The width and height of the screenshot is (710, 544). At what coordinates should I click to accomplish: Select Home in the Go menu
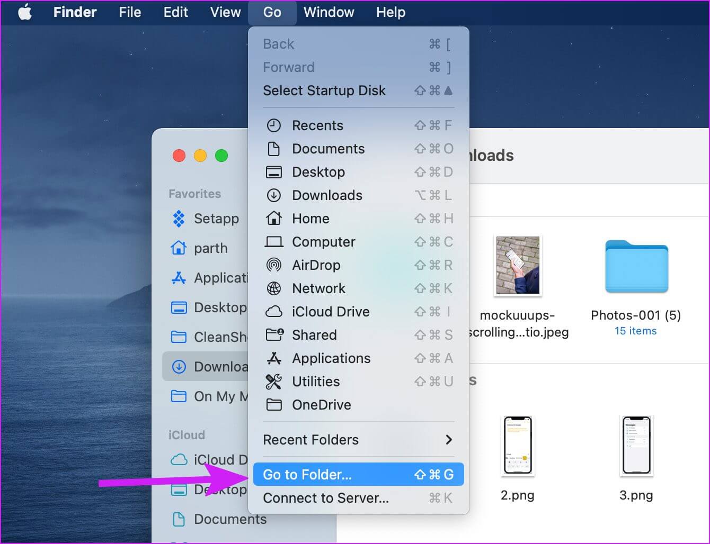tap(359, 219)
